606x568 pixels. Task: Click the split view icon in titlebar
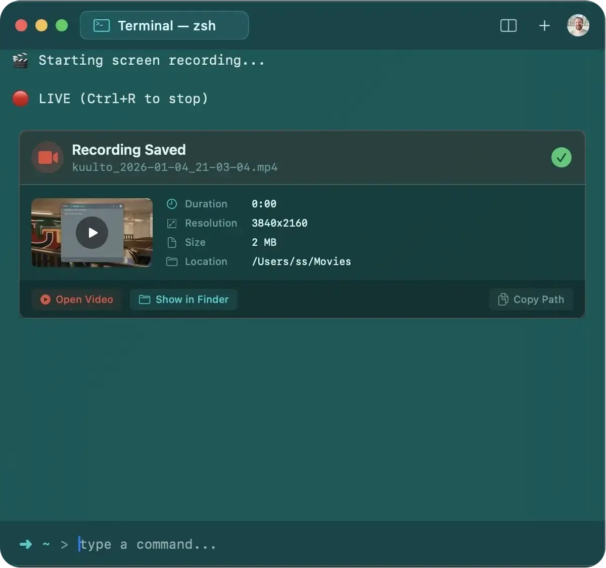click(508, 25)
